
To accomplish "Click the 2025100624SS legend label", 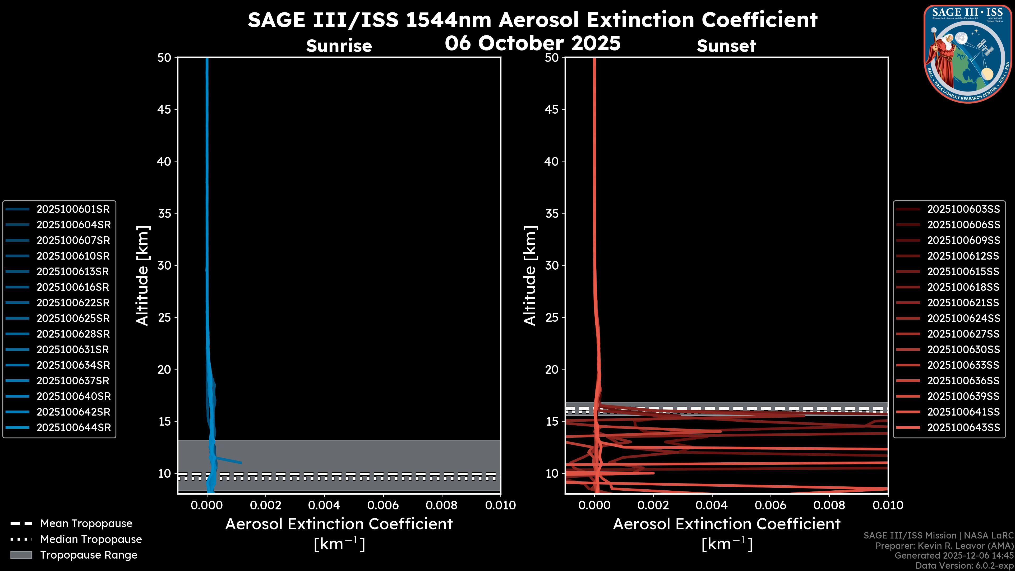I will click(x=963, y=318).
